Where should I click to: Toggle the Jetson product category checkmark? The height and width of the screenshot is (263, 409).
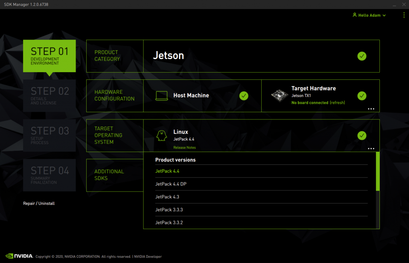pyautogui.click(x=361, y=56)
